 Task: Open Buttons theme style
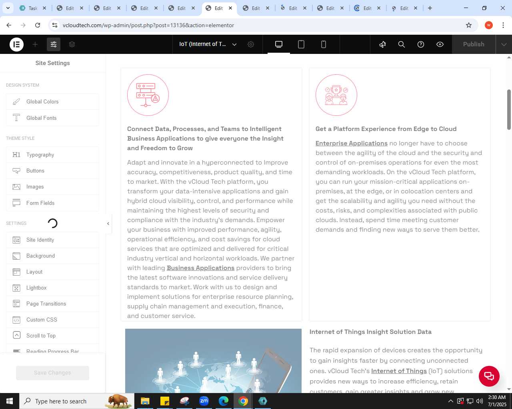(x=52, y=171)
